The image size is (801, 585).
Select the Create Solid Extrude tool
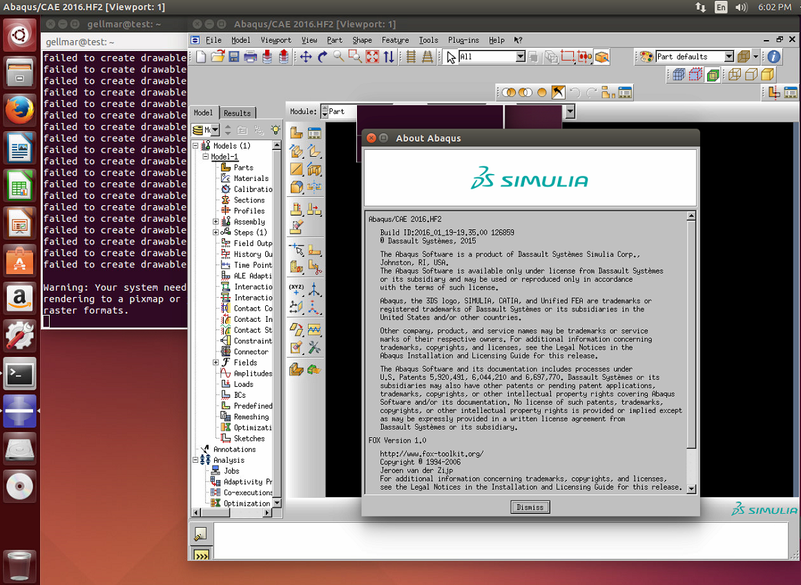click(x=296, y=151)
